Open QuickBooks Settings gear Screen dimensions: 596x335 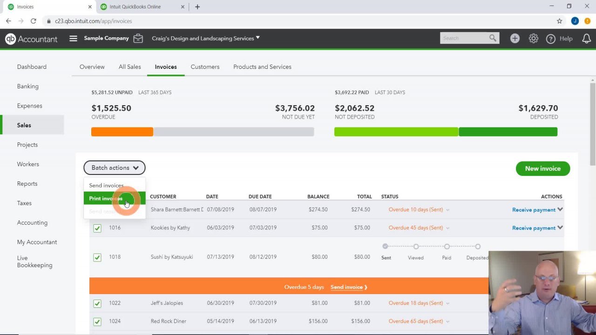(x=534, y=38)
